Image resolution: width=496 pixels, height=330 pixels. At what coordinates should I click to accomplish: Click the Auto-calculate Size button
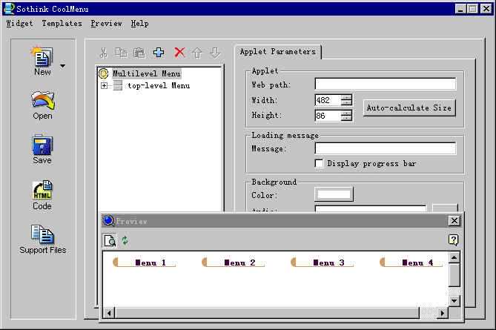click(409, 108)
